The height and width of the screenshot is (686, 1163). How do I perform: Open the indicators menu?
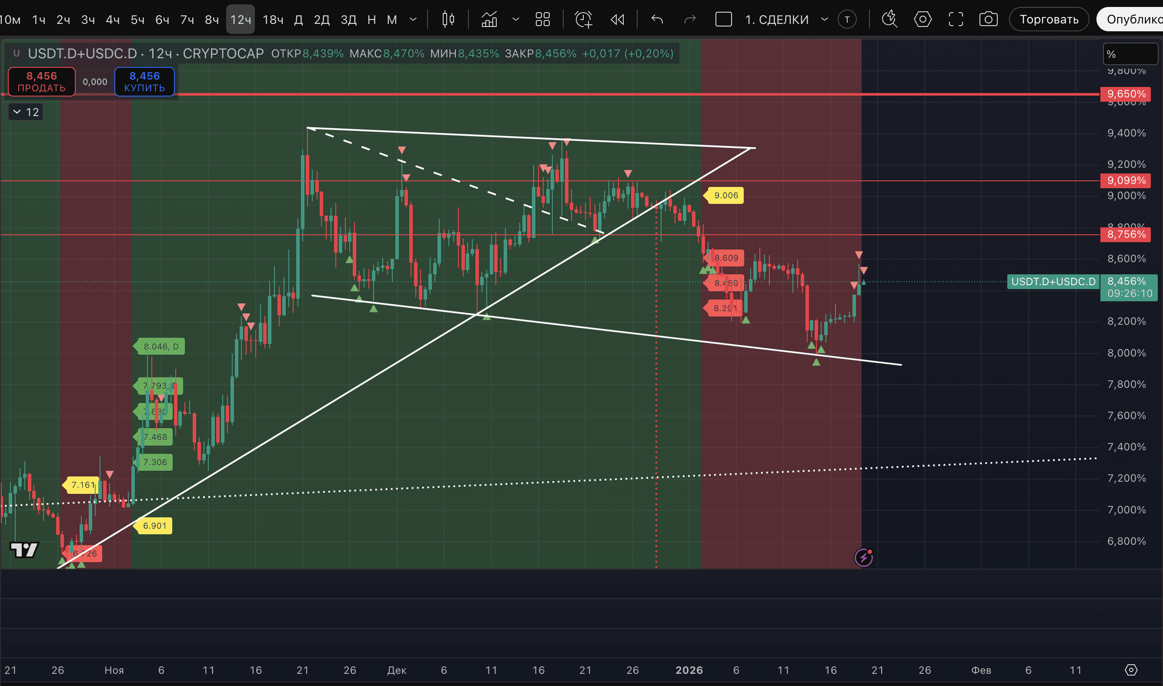[x=489, y=20]
